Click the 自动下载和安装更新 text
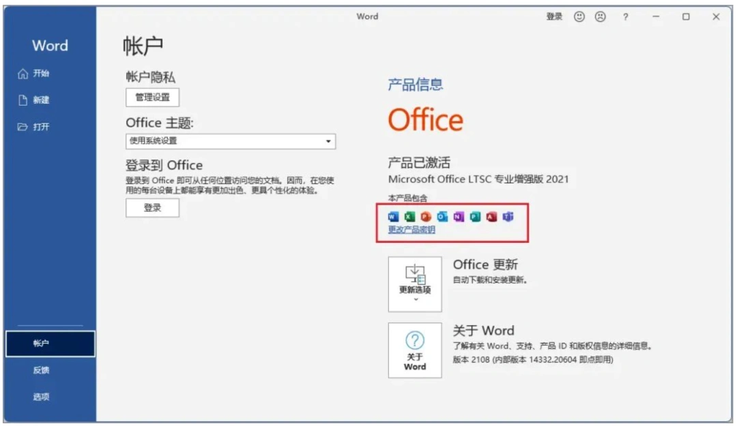 click(x=490, y=280)
